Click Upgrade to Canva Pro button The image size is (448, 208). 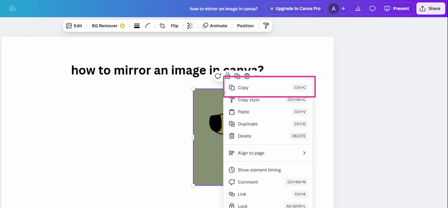click(295, 8)
